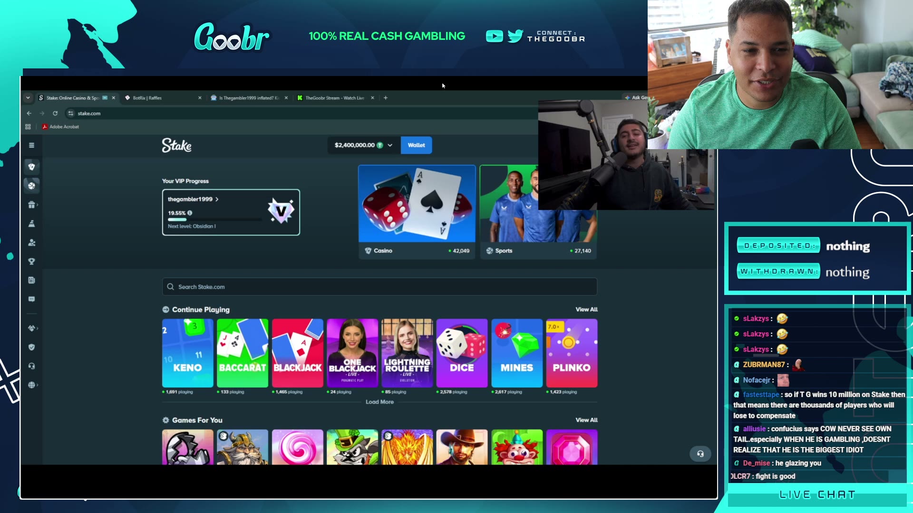Click ZUBRMAN87's username in live chat
Viewport: 913px width, 513px height.
tap(764, 365)
